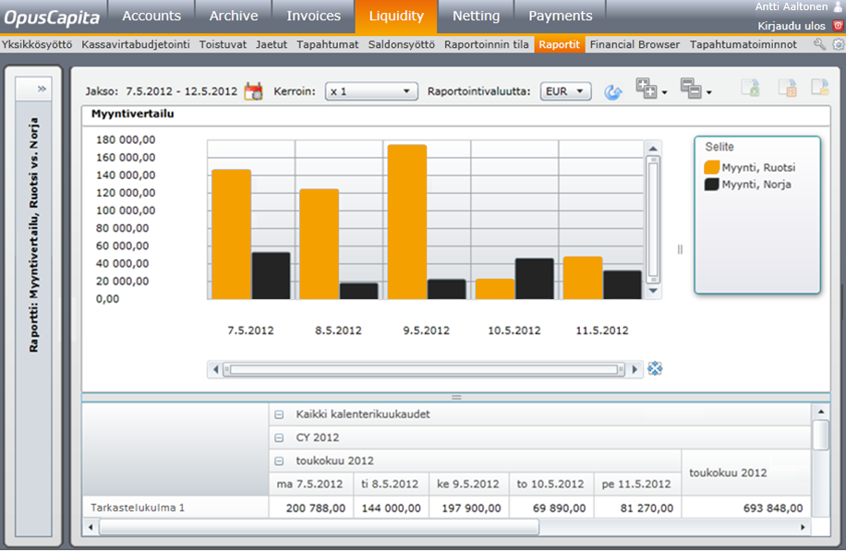Open the settings gear icon
The height and width of the screenshot is (551, 846).
click(838, 44)
